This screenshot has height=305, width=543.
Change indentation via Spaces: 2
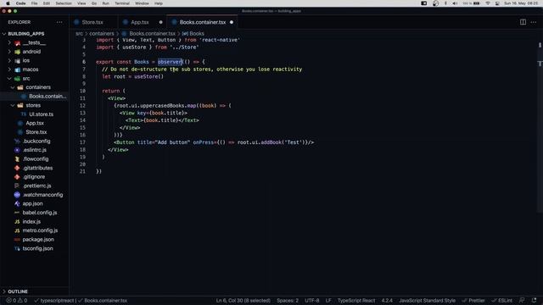pos(288,301)
